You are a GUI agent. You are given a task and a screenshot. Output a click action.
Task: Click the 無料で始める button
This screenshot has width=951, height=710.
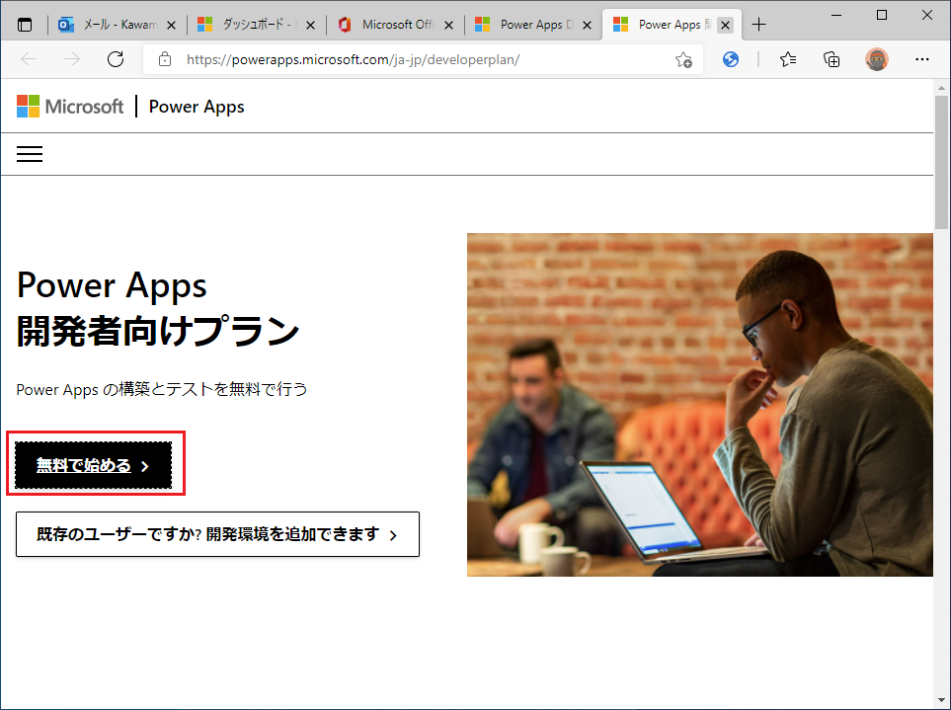93,465
